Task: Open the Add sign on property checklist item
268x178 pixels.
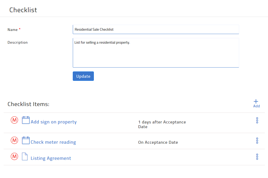Action: [x=54, y=122]
